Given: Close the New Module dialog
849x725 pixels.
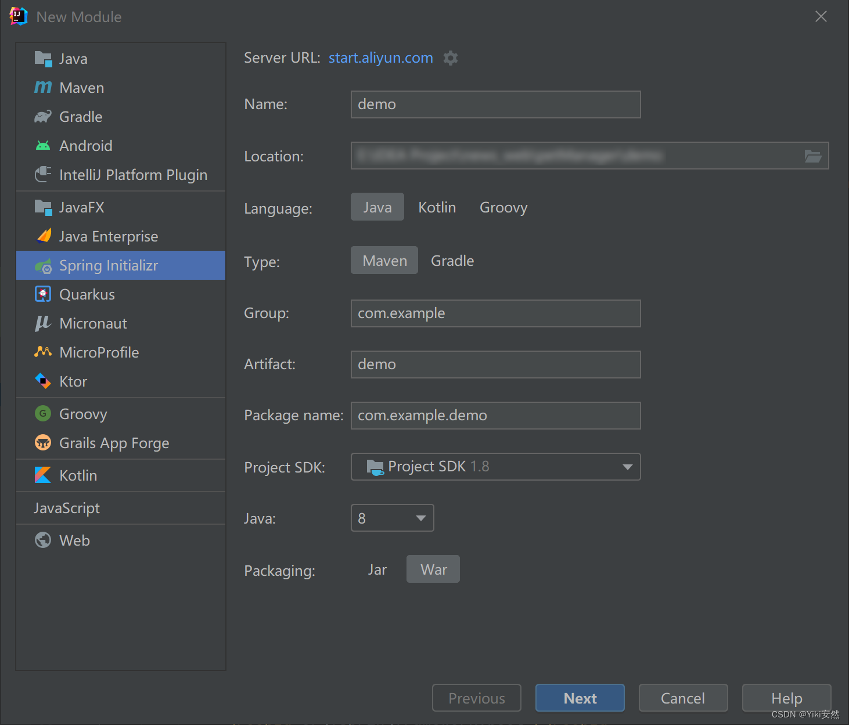Looking at the screenshot, I should (x=821, y=16).
